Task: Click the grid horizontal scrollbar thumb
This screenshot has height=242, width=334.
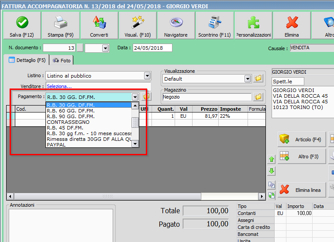Action: tap(107, 196)
